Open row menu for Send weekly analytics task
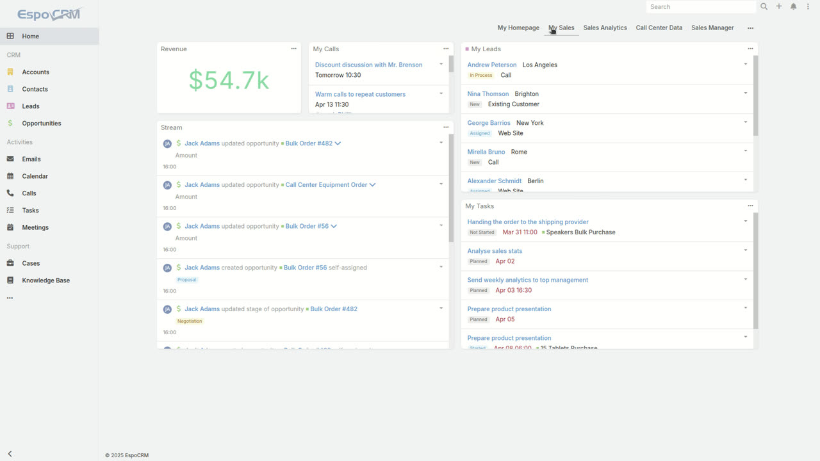Viewport: 820px width, 461px height. [x=745, y=279]
